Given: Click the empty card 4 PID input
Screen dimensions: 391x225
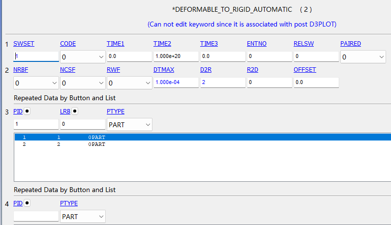Looking at the screenshot, I should (x=36, y=216).
